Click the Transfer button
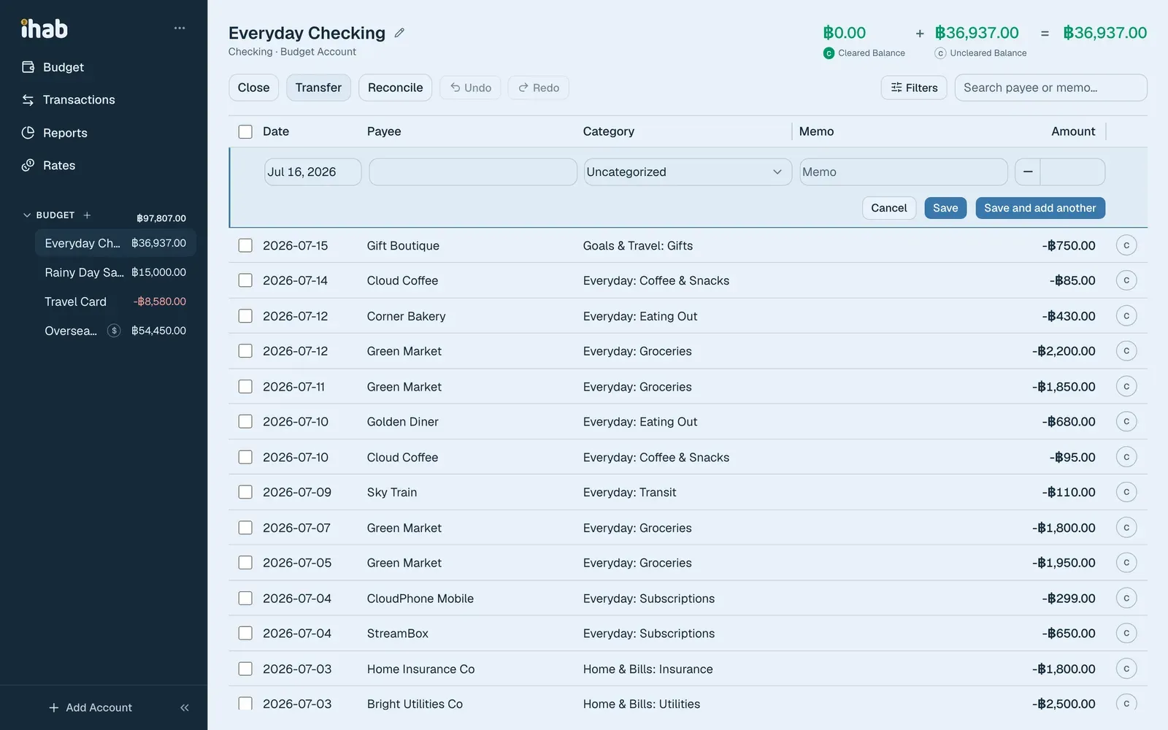This screenshot has height=730, width=1168. 318,88
